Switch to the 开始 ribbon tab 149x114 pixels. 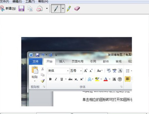50,61
